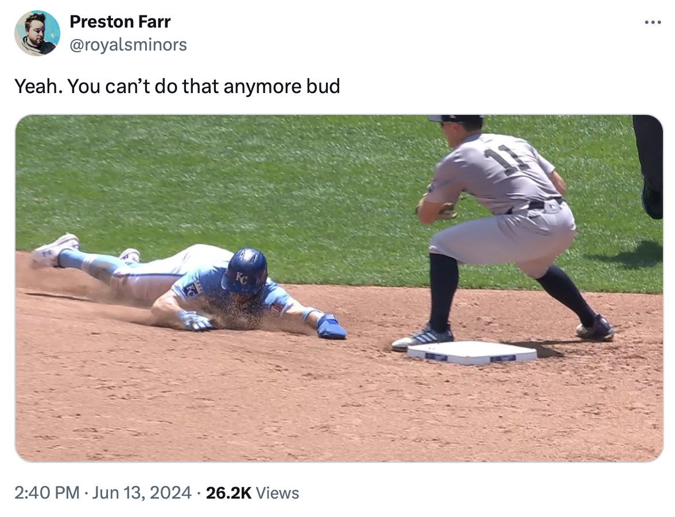Viewport: 675px width, 517px height.
Task: Click the Jun 13, 2024 date
Action: pos(141,493)
